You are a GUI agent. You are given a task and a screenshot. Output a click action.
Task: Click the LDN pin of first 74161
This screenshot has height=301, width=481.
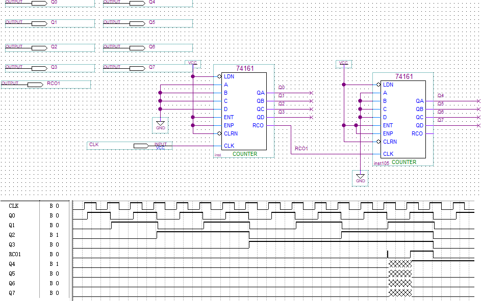coord(229,76)
